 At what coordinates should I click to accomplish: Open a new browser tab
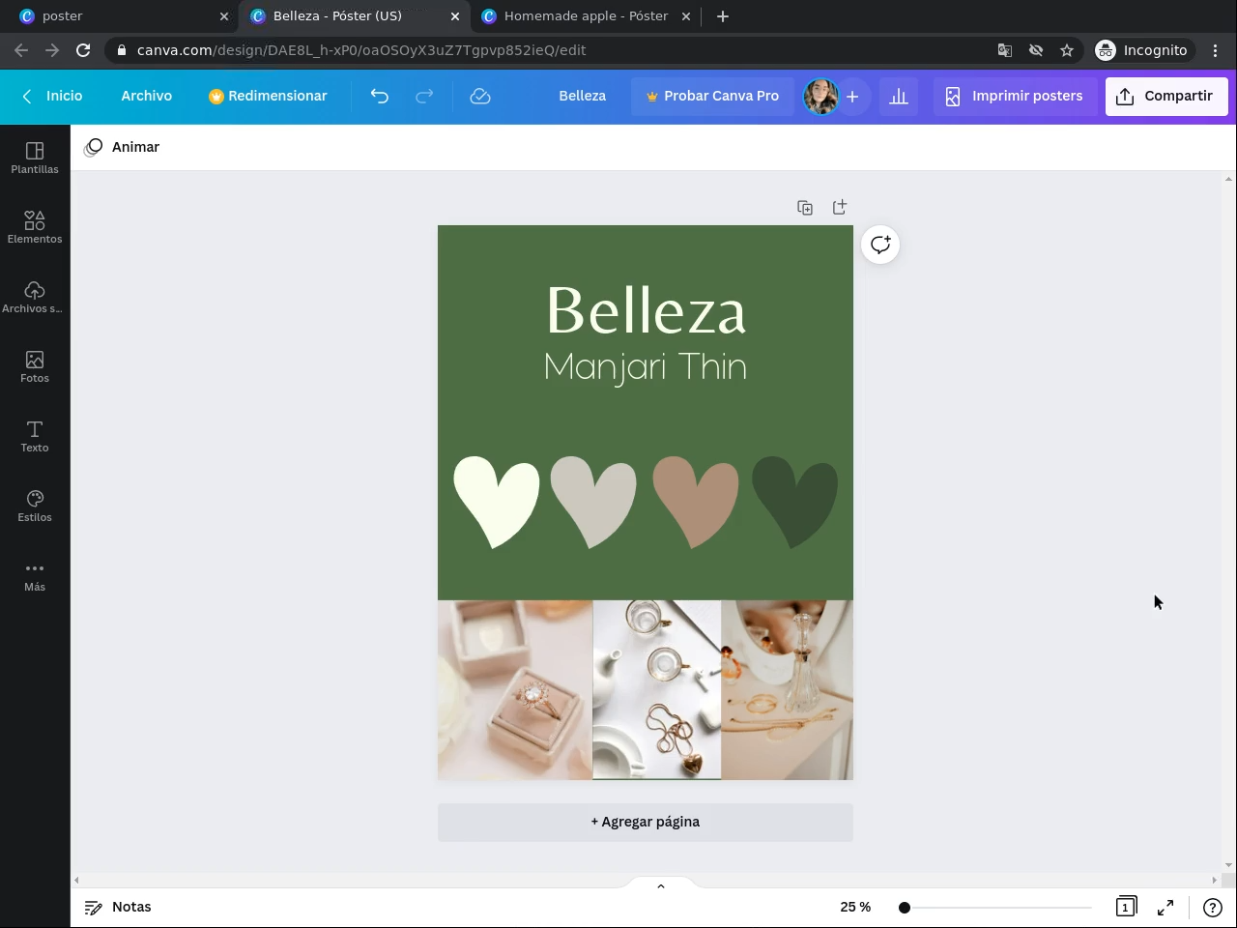[723, 16]
